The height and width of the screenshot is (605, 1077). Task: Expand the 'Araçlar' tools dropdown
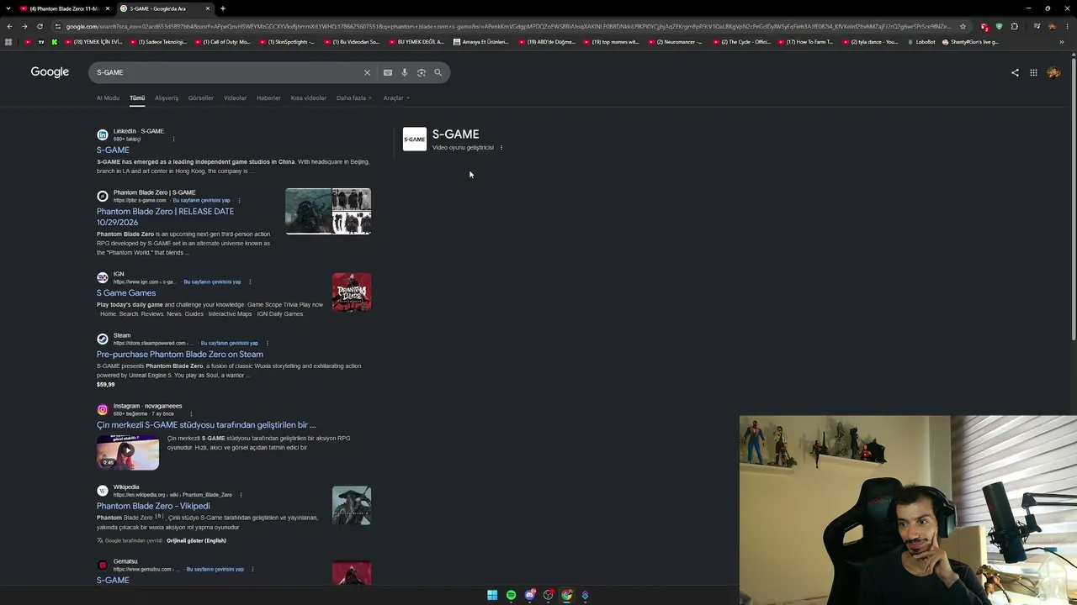(x=396, y=98)
